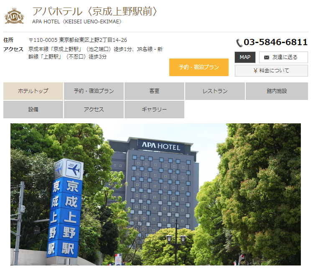Click the bold アクセス label beside directions
Viewport: 313px width, 268px height.
[13, 49]
